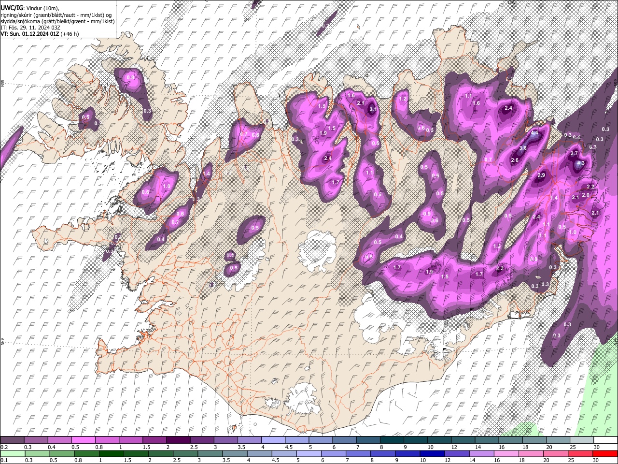Click the '0.2' label in the upper legend row
618x464 pixels.
[4, 447]
